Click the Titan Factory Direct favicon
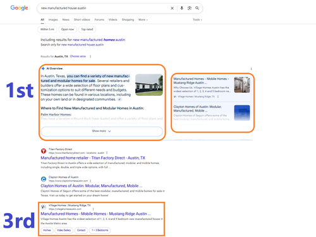This screenshot has height=237, width=316. pyautogui.click(x=44, y=151)
